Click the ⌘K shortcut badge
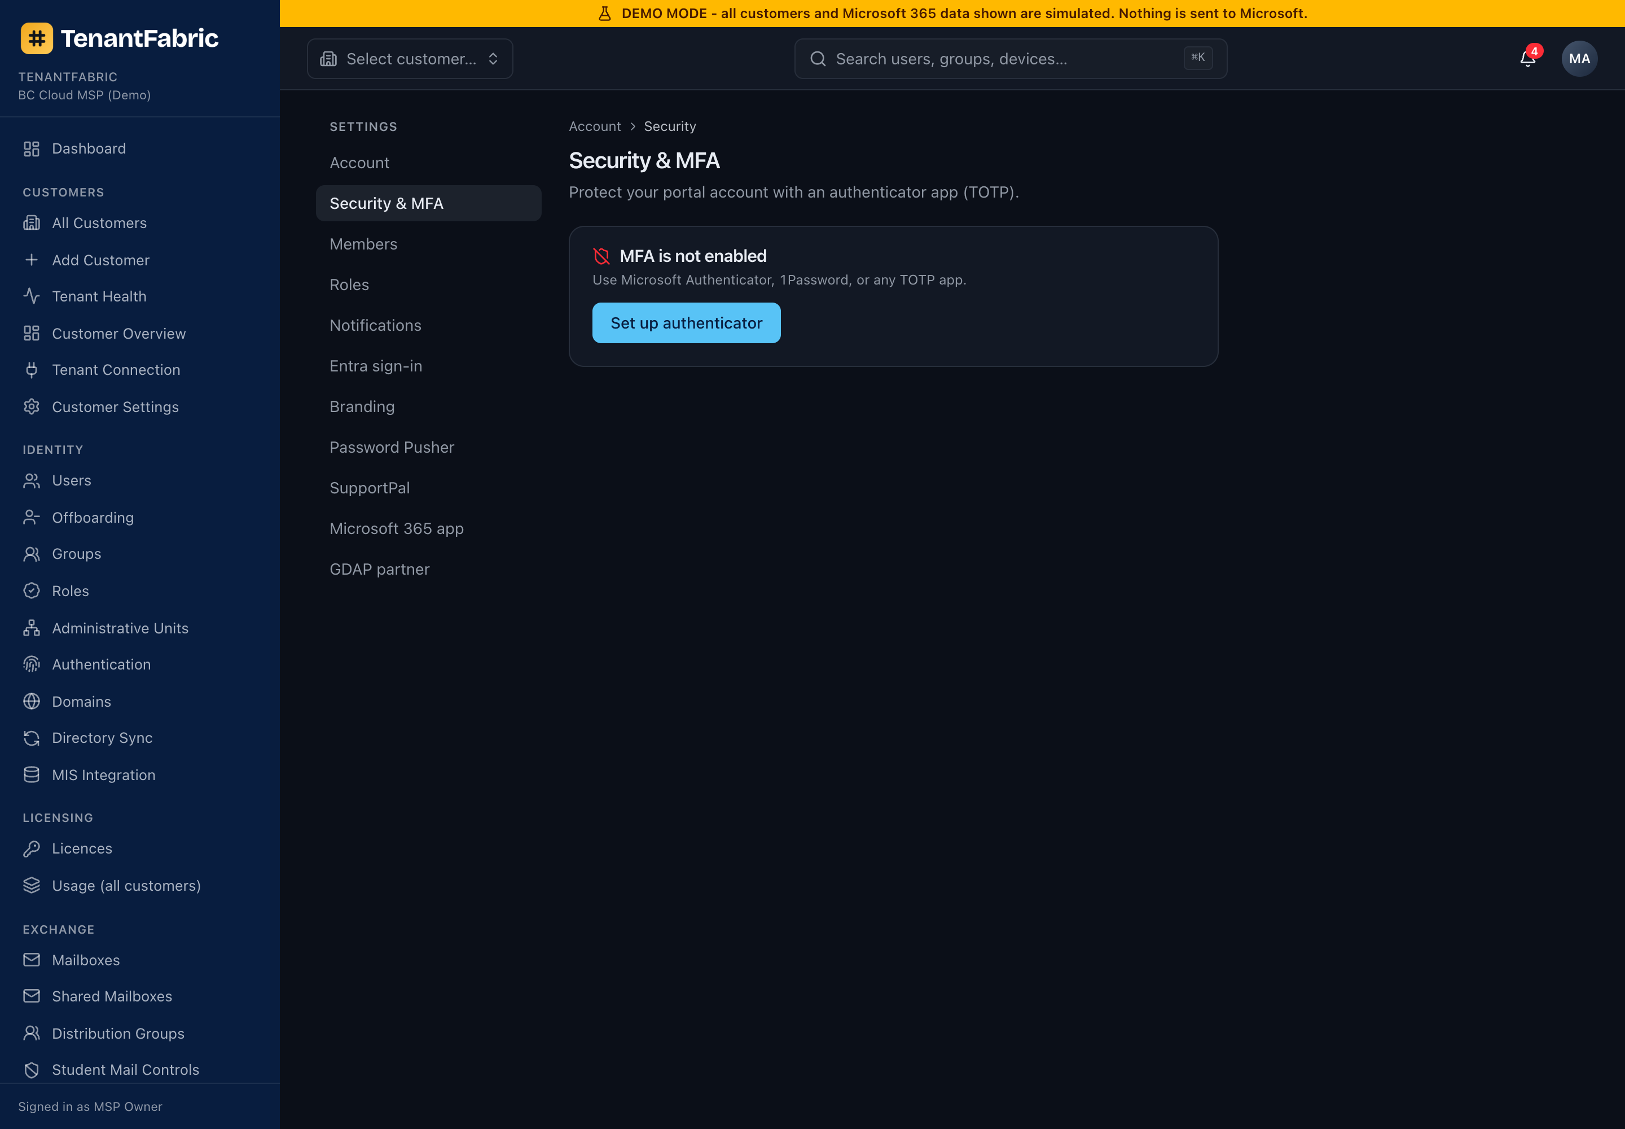The image size is (1625, 1129). (1198, 58)
